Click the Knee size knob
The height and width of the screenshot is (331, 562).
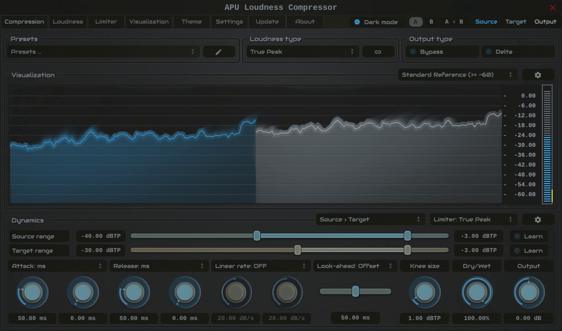tap(425, 293)
